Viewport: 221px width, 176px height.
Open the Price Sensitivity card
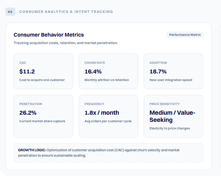(x=173, y=116)
